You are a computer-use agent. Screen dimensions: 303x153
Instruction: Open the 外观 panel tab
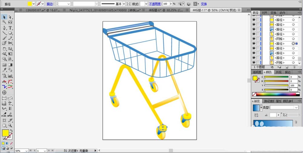[x=278, y=72]
